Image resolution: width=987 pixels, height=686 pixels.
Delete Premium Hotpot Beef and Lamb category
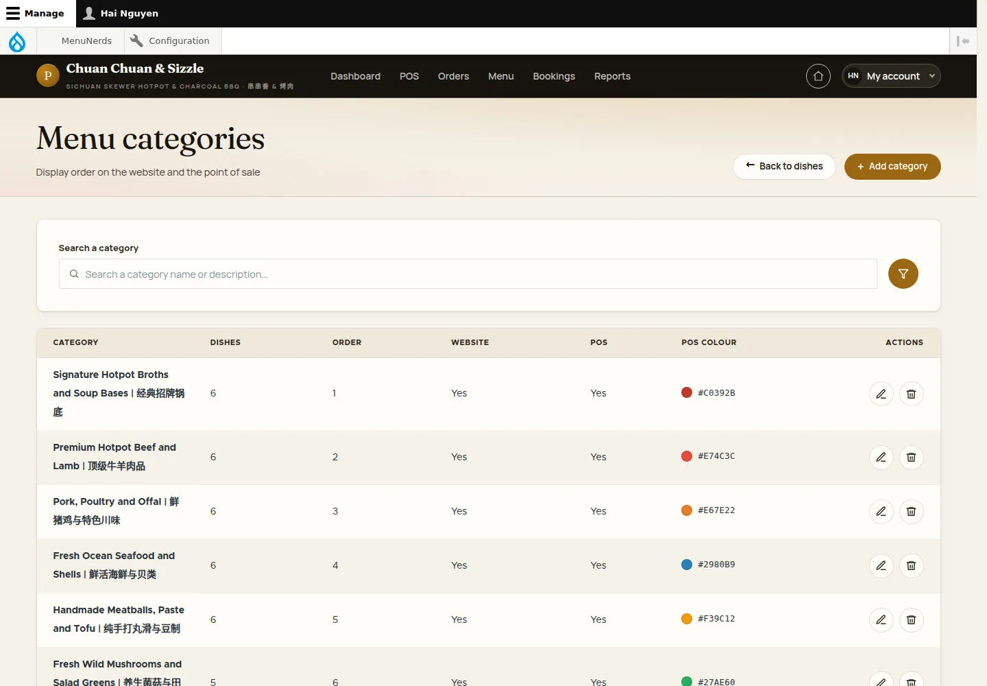point(912,457)
